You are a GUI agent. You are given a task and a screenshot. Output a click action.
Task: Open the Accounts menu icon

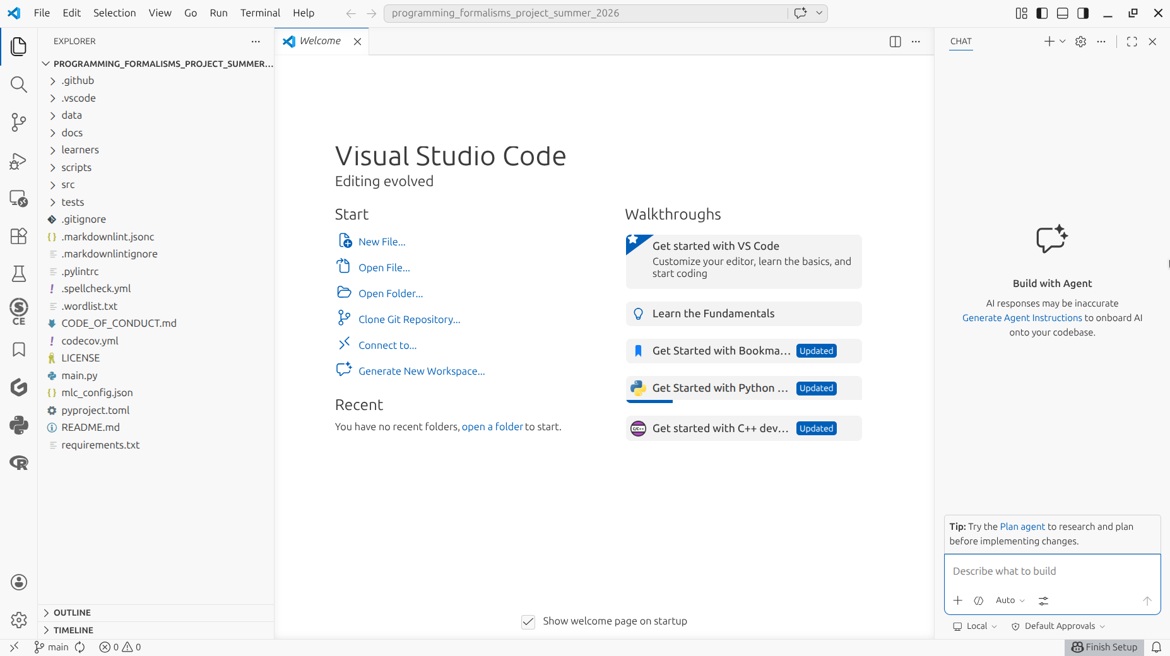click(x=19, y=582)
